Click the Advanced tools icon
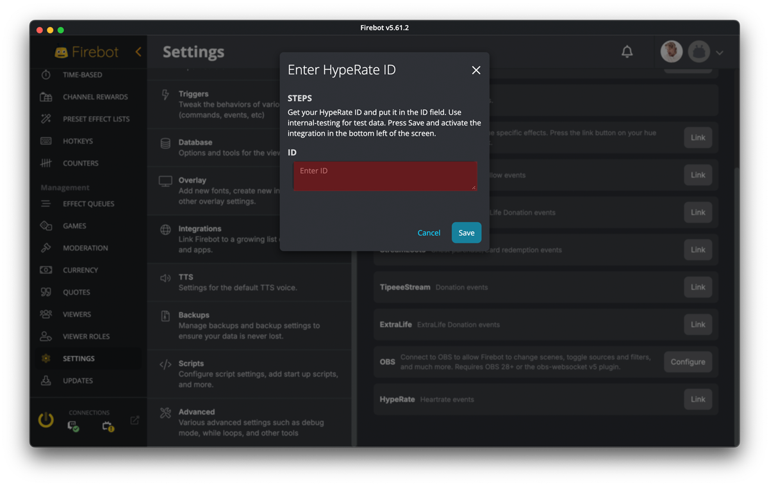Image resolution: width=769 pixels, height=486 pixels. pos(165,413)
